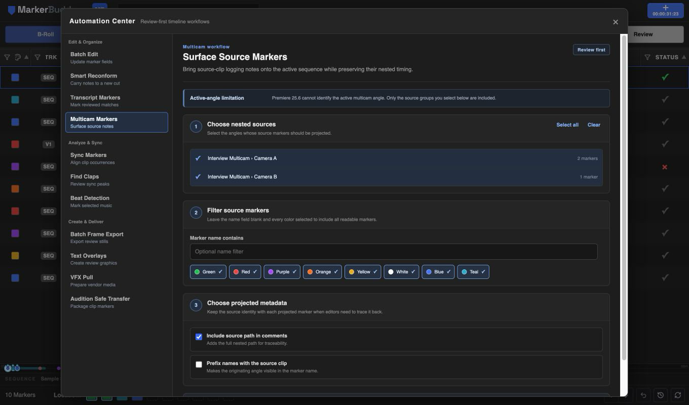689x405 pixels.
Task: Toggle the Purple color filter chip
Action: pos(282,272)
